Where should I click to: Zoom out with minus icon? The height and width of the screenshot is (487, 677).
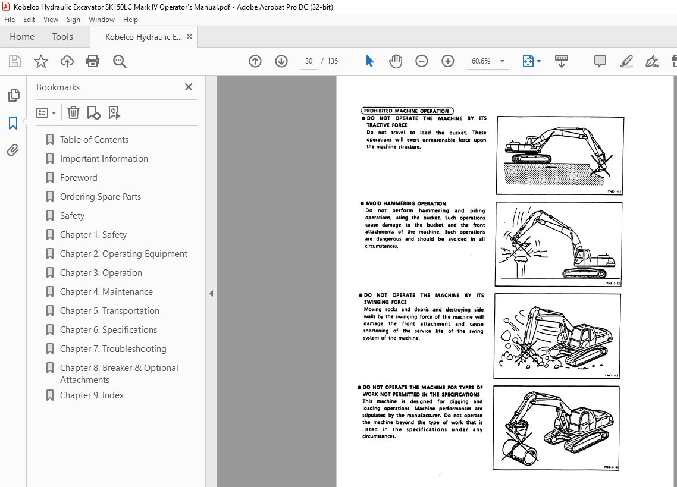click(422, 61)
